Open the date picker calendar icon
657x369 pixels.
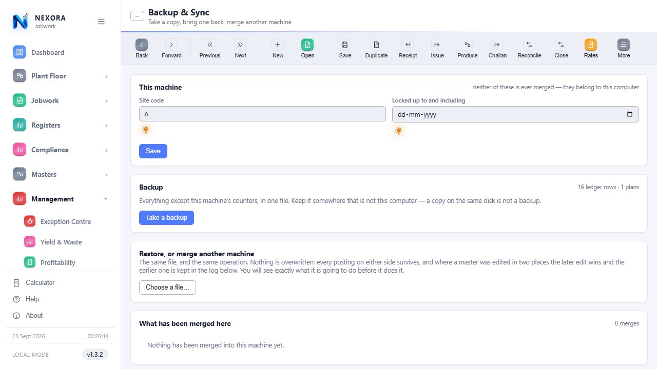(x=630, y=114)
